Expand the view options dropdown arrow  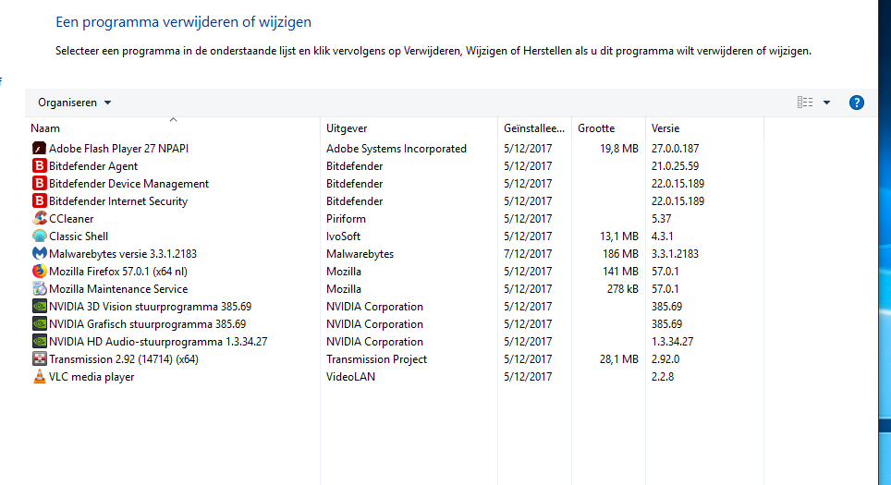tap(827, 103)
